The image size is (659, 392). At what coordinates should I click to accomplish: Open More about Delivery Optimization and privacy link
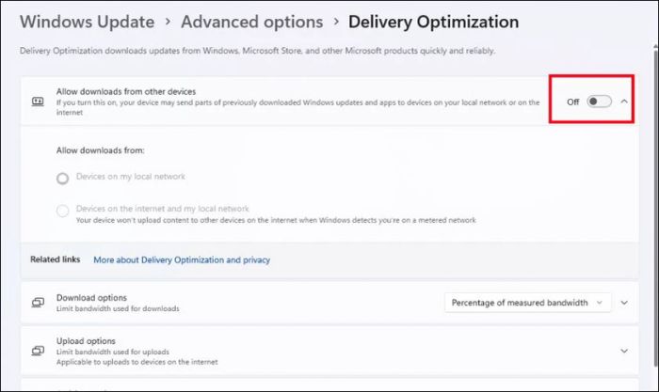[182, 259]
